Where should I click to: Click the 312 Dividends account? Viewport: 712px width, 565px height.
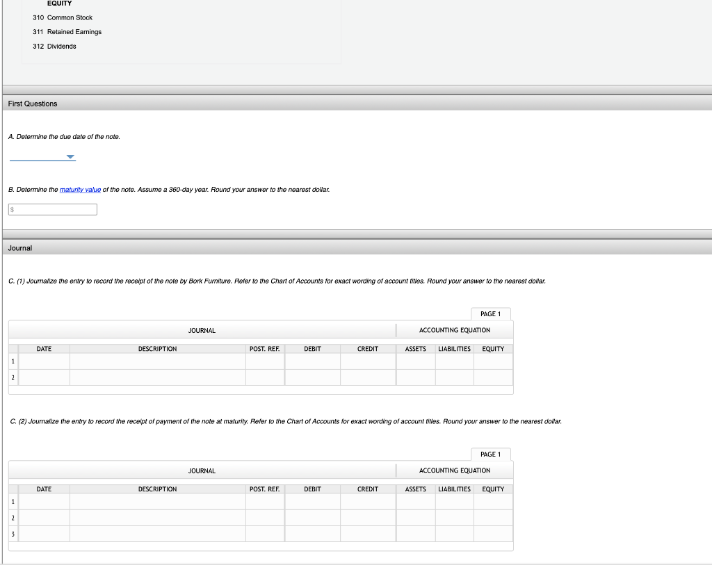(x=54, y=47)
